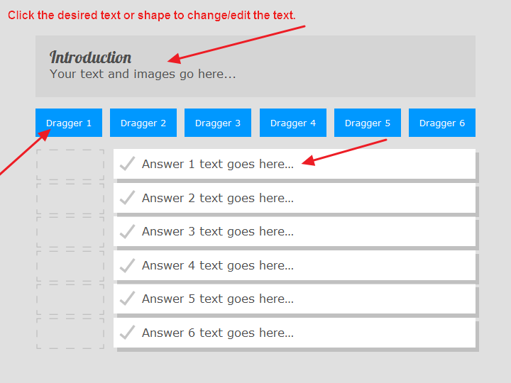Image resolution: width=511 pixels, height=383 pixels.
Task: Select the Dragger 5 blue box
Action: 368,123
